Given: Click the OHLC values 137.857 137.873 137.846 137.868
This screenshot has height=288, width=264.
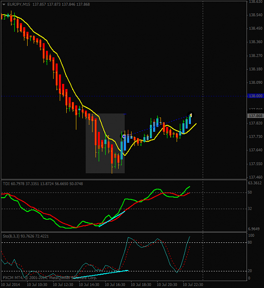Looking at the screenshot, I should click(x=61, y=5).
